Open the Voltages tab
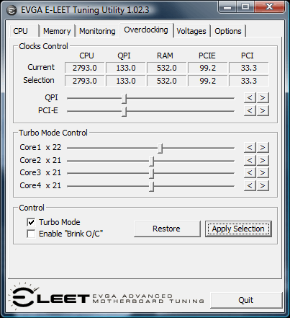 tap(191, 31)
